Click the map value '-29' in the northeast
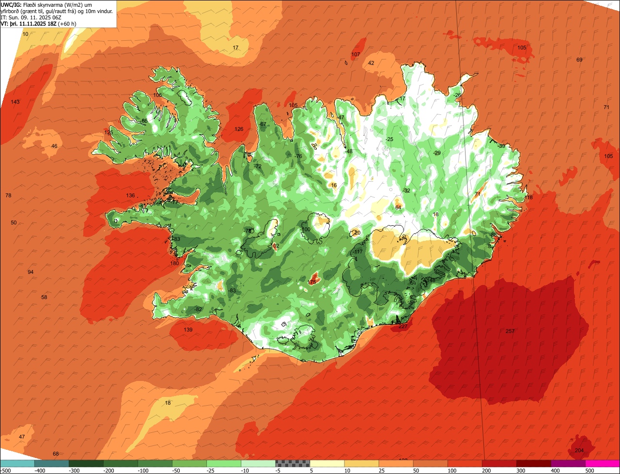Screen dimensions: 620x474 coord(437,153)
